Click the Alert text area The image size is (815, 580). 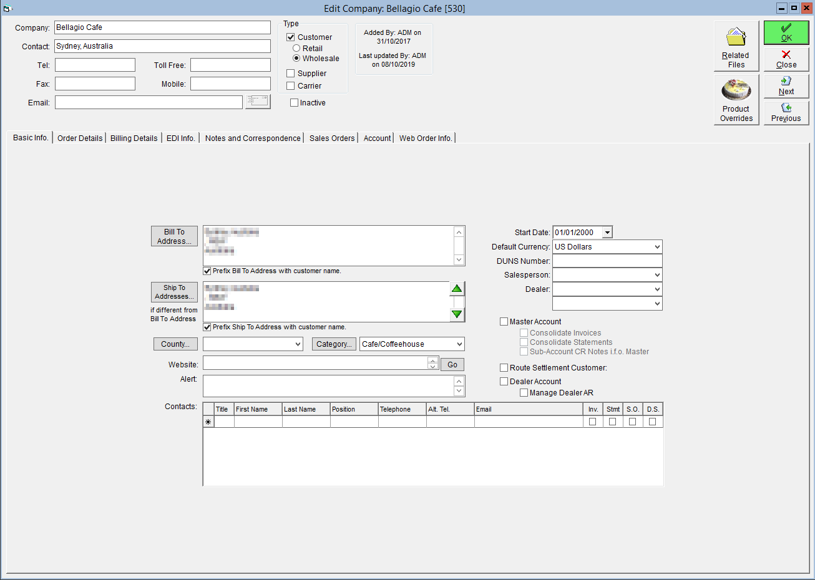click(x=328, y=386)
